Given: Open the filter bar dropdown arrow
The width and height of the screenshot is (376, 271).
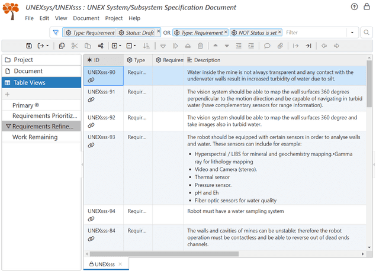Looking at the screenshot, I should 352,33.
